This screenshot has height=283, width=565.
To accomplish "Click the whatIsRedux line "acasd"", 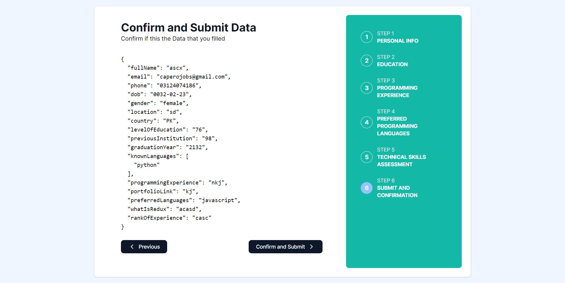I will [x=164, y=209].
